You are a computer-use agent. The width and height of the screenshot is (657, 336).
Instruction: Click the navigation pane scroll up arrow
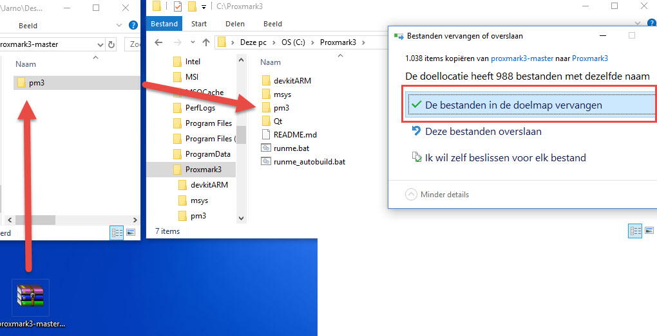pyautogui.click(x=241, y=60)
